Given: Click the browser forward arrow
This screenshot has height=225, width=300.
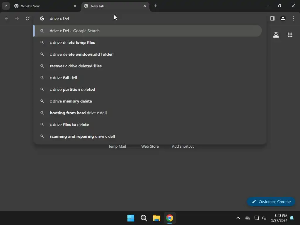Looking at the screenshot, I should [17, 18].
